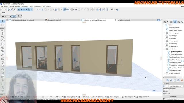Close the Ogólna perspektywa 3D tab
Screen dimensions: 184x103
pyautogui.click(x=115, y=20)
